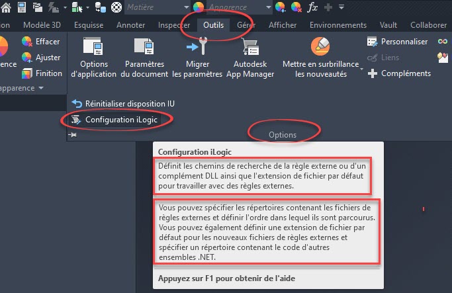This screenshot has width=452, height=293.
Task: Open the Environnements ribbon tab
Action: (x=338, y=25)
